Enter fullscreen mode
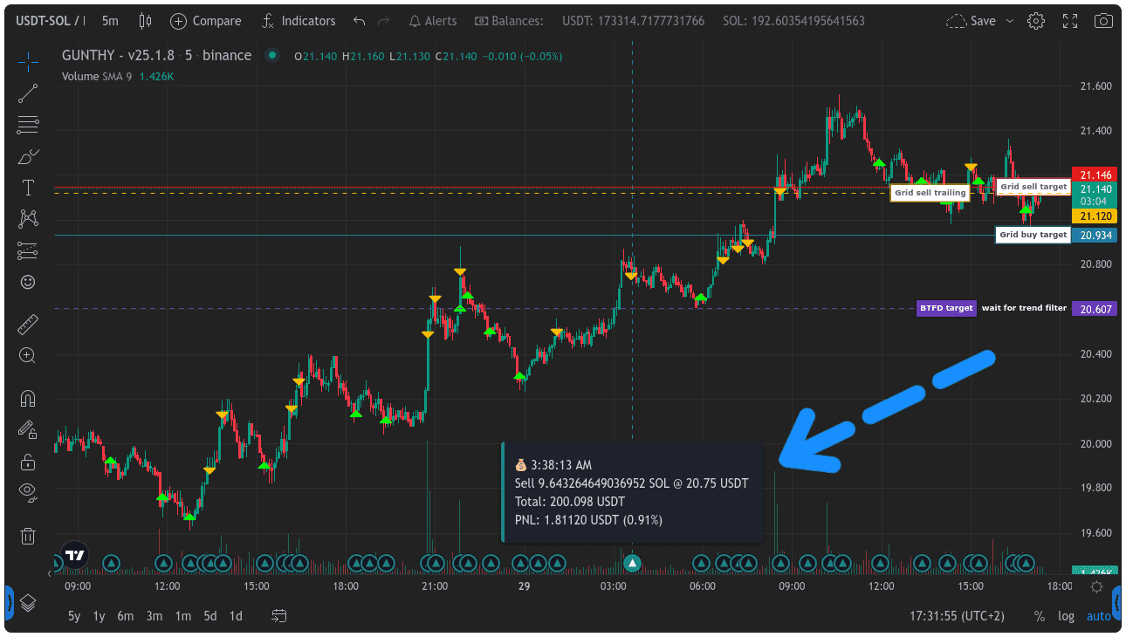Viewport: 1126px width, 637px height. click(1070, 21)
